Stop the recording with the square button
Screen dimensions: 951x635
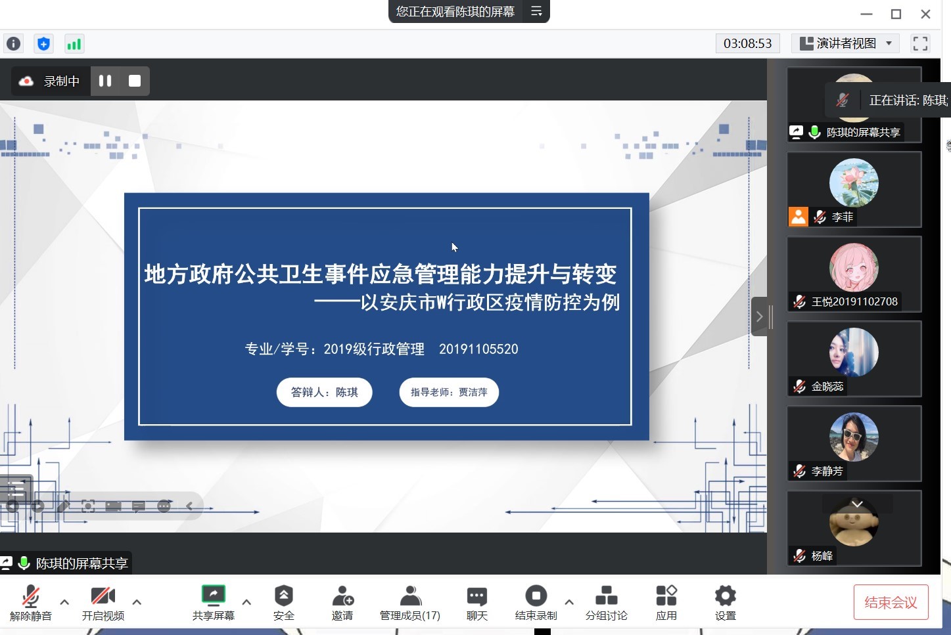pyautogui.click(x=135, y=81)
